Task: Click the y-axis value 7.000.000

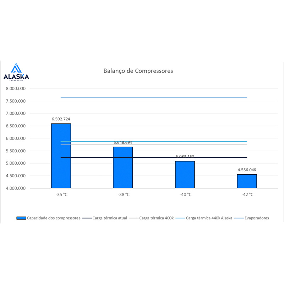Action: click(x=16, y=113)
